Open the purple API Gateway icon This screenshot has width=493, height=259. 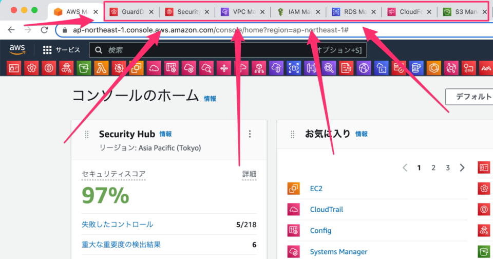312,68
